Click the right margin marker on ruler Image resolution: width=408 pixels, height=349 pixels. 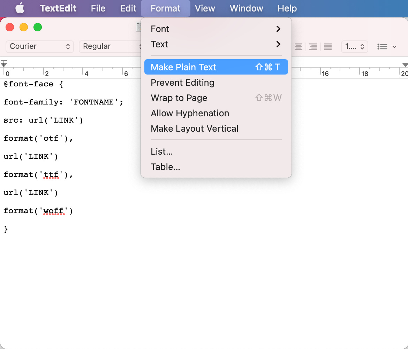click(x=405, y=64)
